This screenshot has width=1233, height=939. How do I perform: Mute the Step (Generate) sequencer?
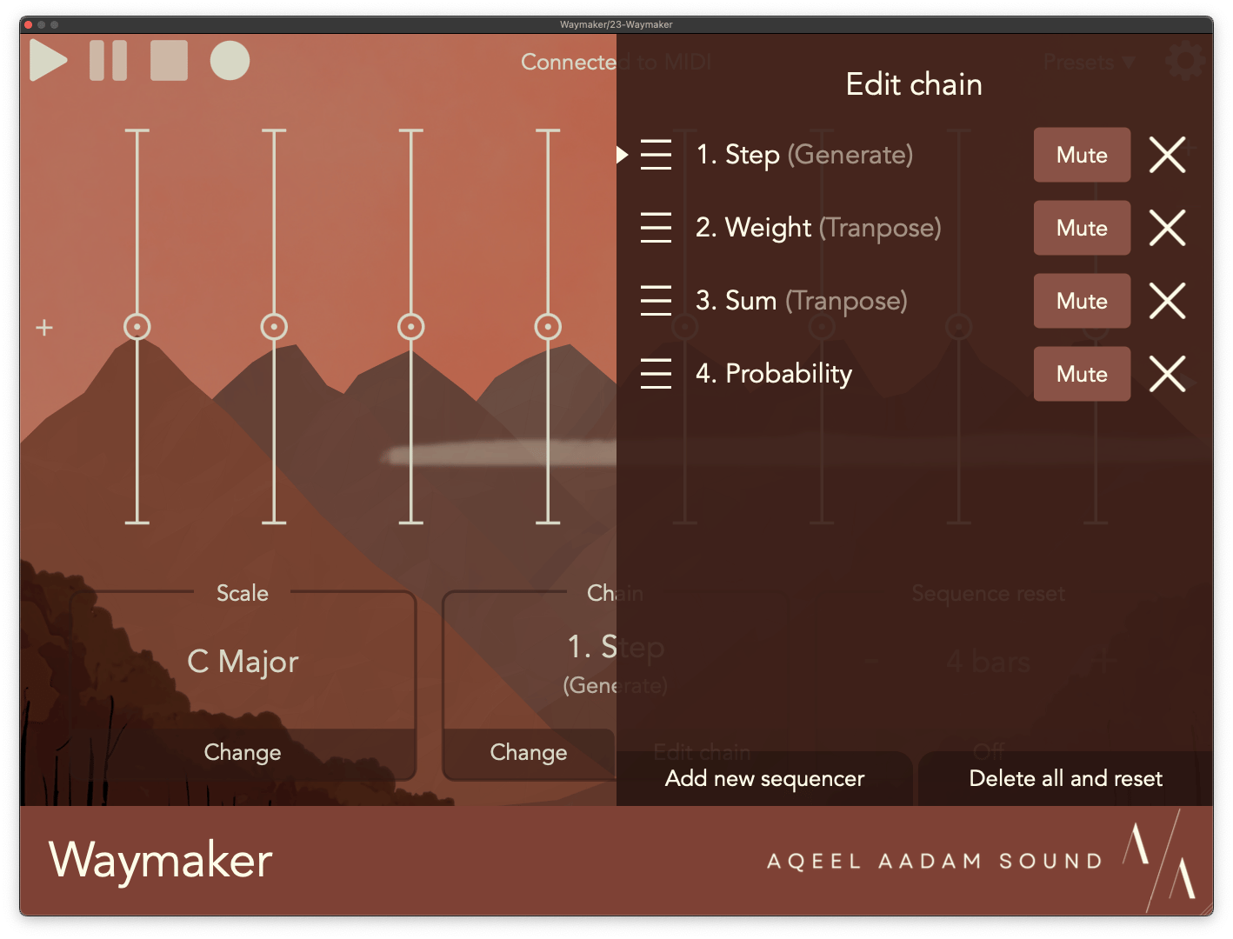point(1082,155)
